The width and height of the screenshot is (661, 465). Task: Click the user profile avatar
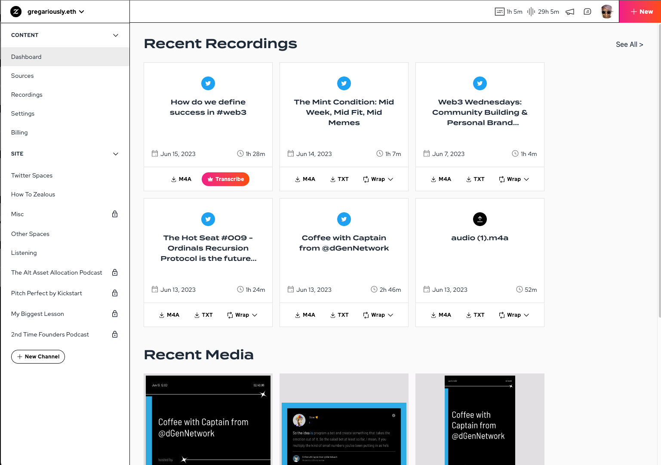point(606,12)
